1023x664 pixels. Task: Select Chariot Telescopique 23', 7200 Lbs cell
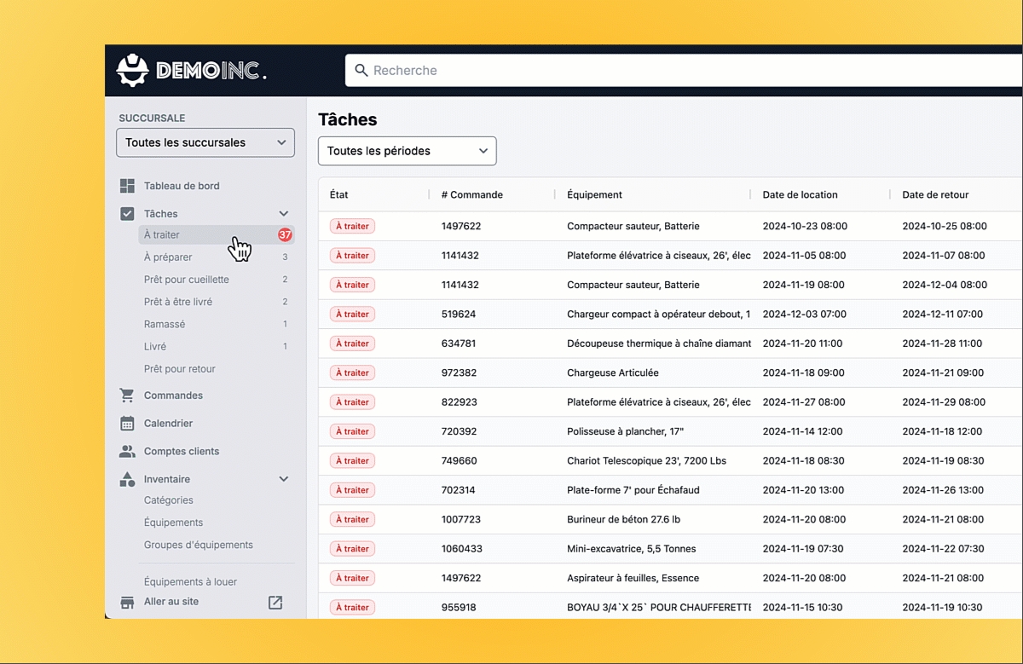coord(647,461)
